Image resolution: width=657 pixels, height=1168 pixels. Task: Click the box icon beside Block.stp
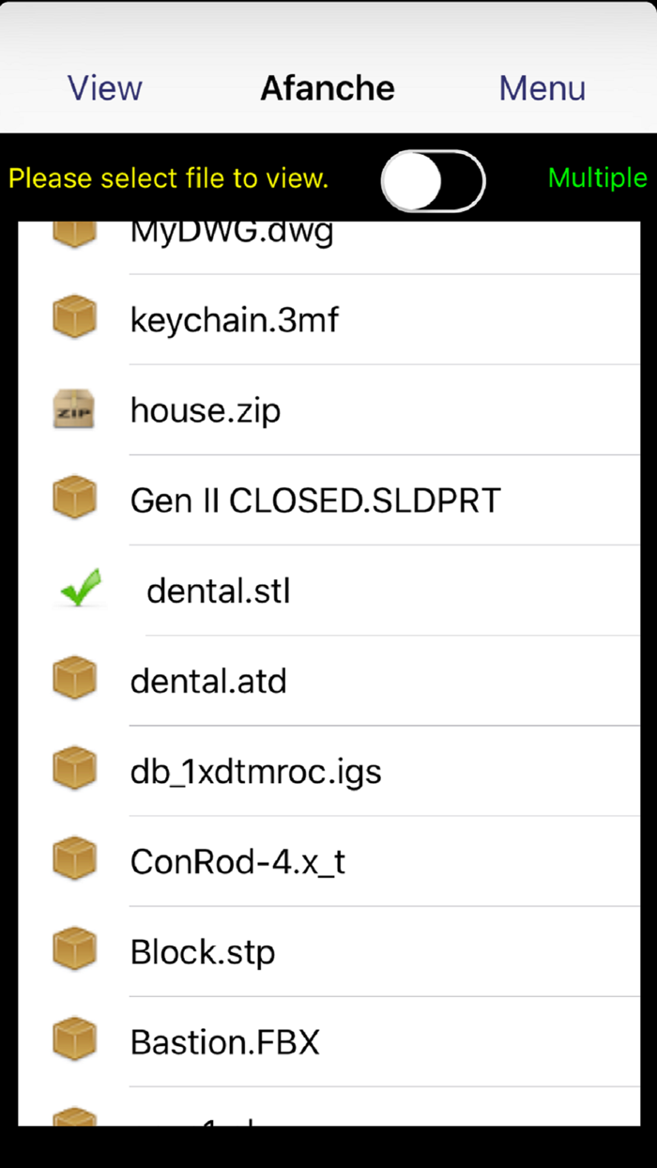(74, 951)
